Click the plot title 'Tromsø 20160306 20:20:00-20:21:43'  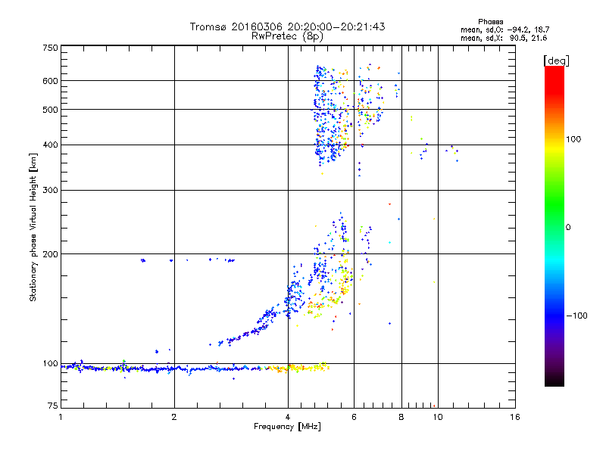pos(287,26)
